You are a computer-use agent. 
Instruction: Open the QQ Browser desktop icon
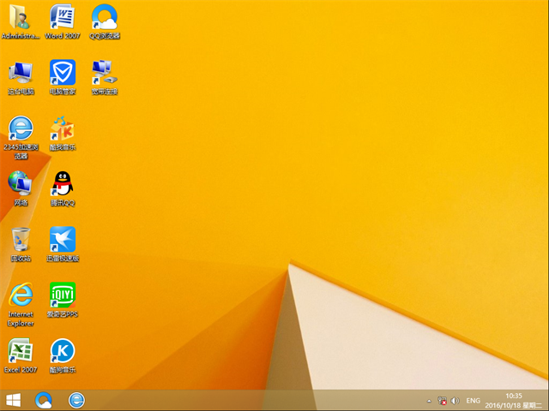pos(105,17)
